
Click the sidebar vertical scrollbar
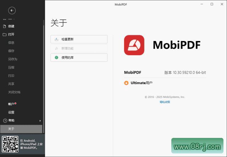(x=44, y=71)
